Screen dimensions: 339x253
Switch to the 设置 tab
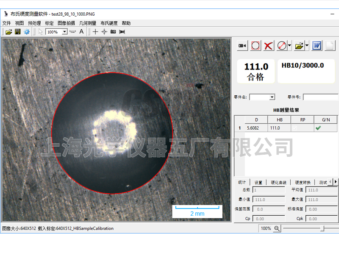(258, 182)
